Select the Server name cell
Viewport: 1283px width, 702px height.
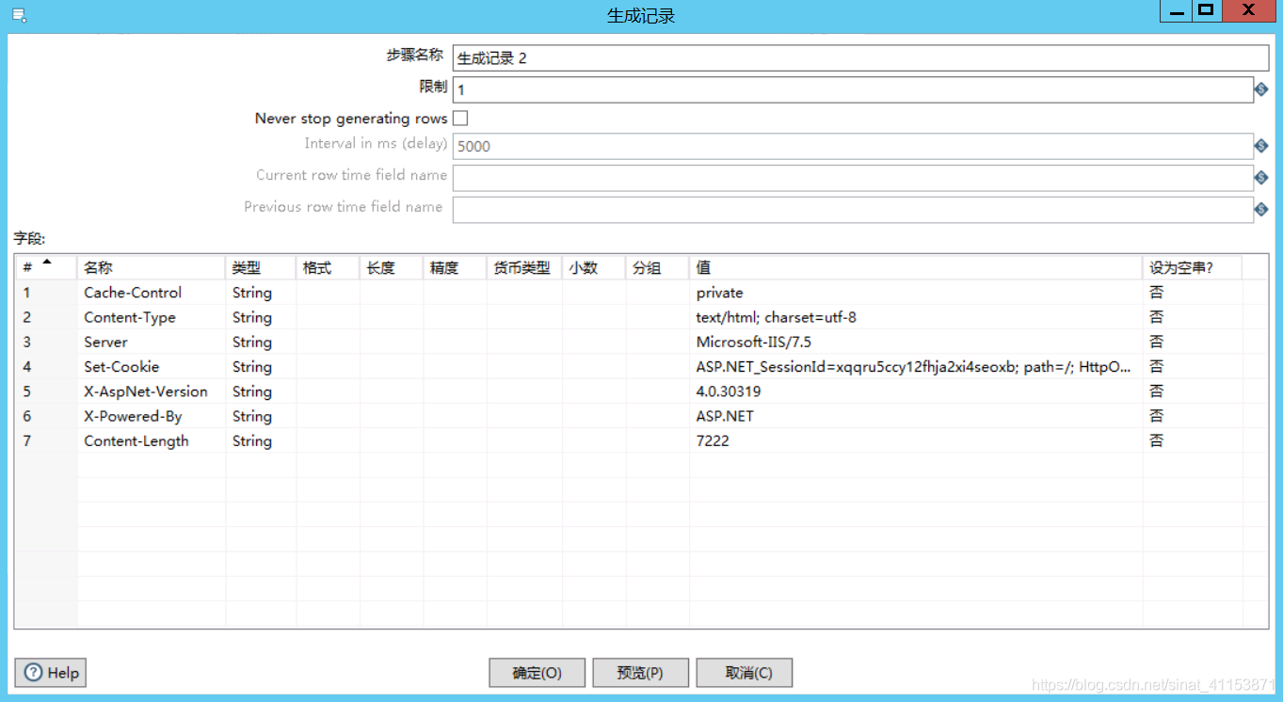pos(151,342)
